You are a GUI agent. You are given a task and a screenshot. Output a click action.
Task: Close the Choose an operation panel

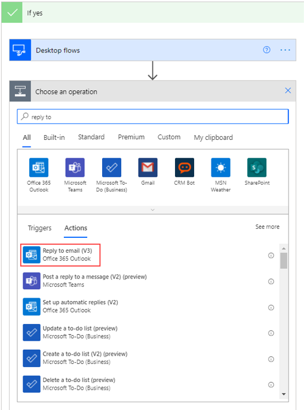(288, 91)
